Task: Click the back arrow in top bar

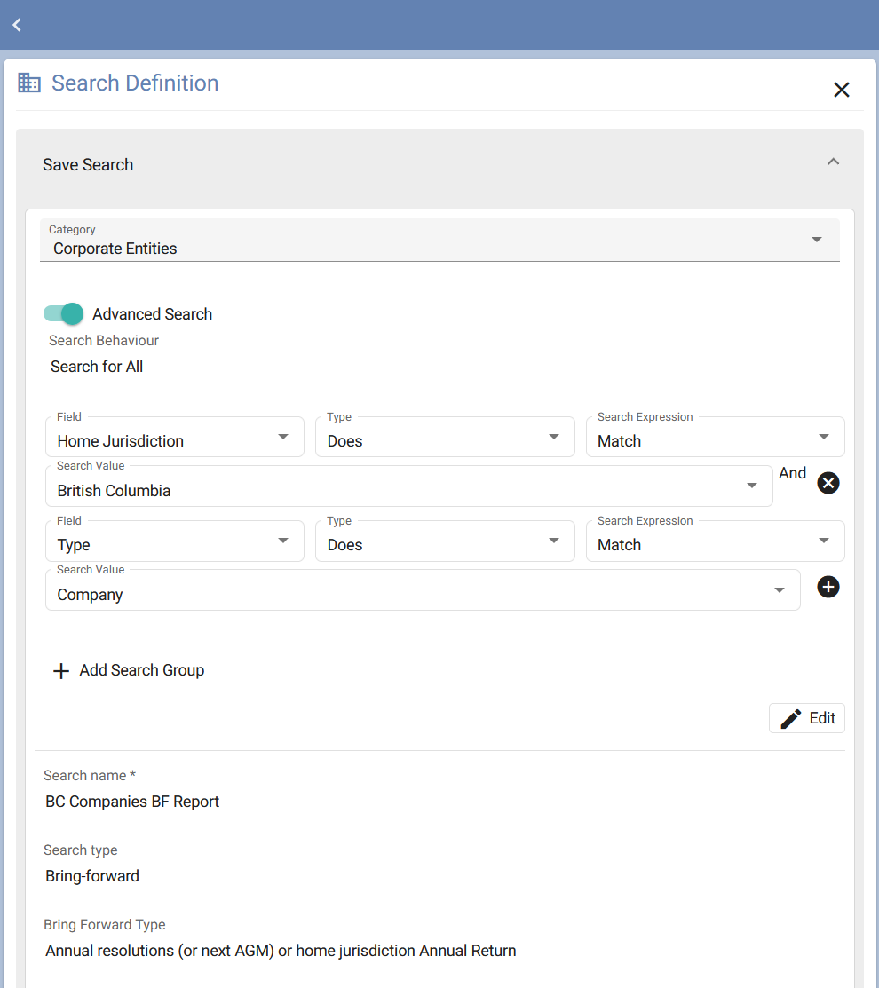Action: pyautogui.click(x=17, y=25)
